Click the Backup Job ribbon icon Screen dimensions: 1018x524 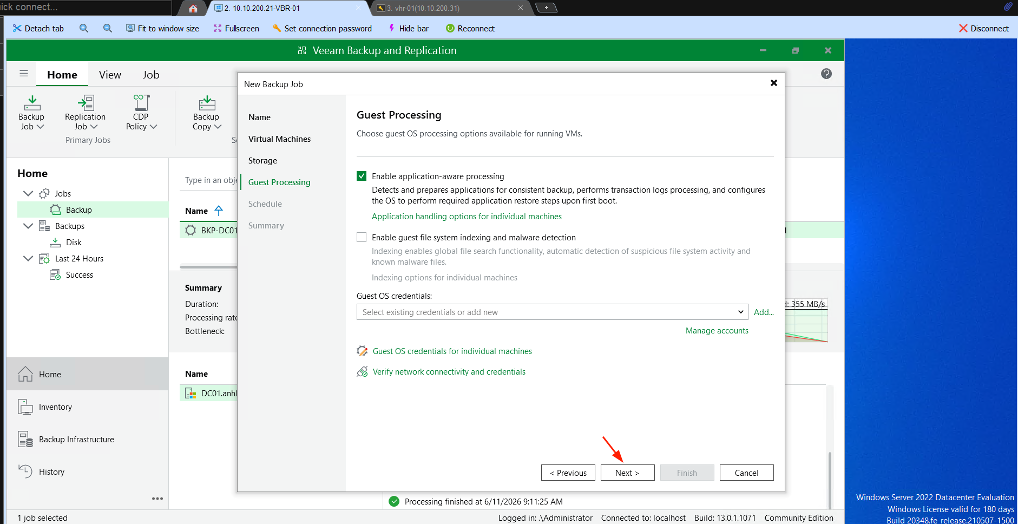[x=32, y=102]
